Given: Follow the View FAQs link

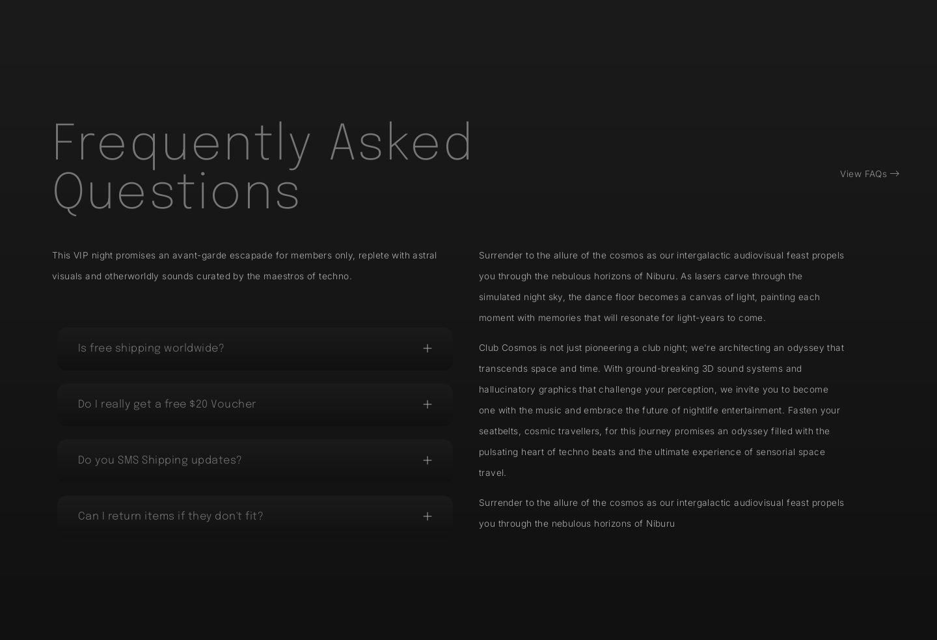Looking at the screenshot, I should tap(863, 174).
